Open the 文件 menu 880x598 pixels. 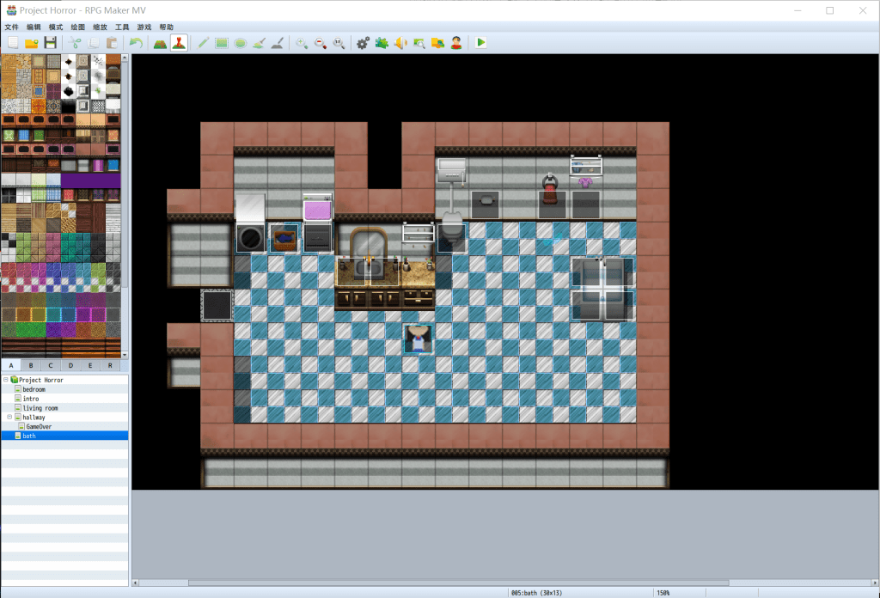coord(11,27)
